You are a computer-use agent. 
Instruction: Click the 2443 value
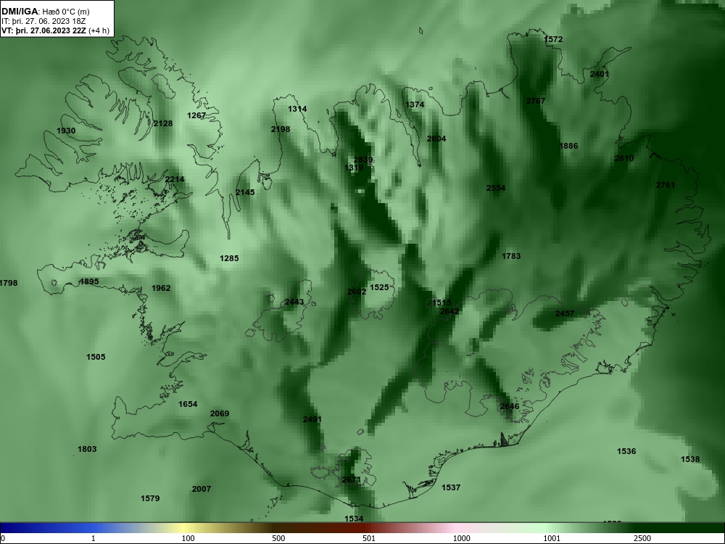point(294,302)
